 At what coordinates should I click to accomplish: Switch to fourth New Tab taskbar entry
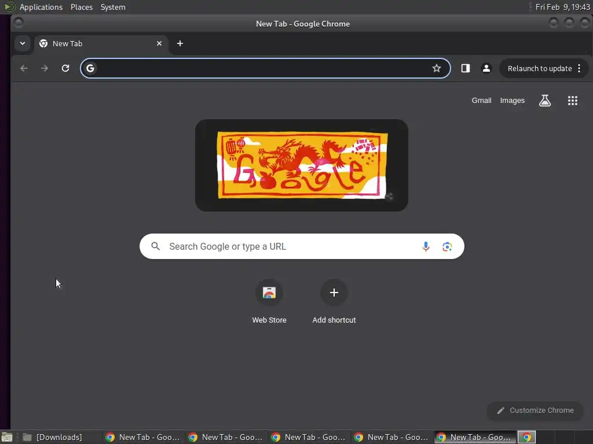click(x=391, y=437)
